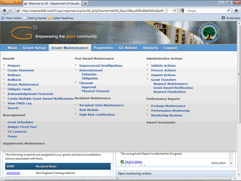Open the Home page icon
Viewport: 241px width, 181px height.
coord(236,11)
